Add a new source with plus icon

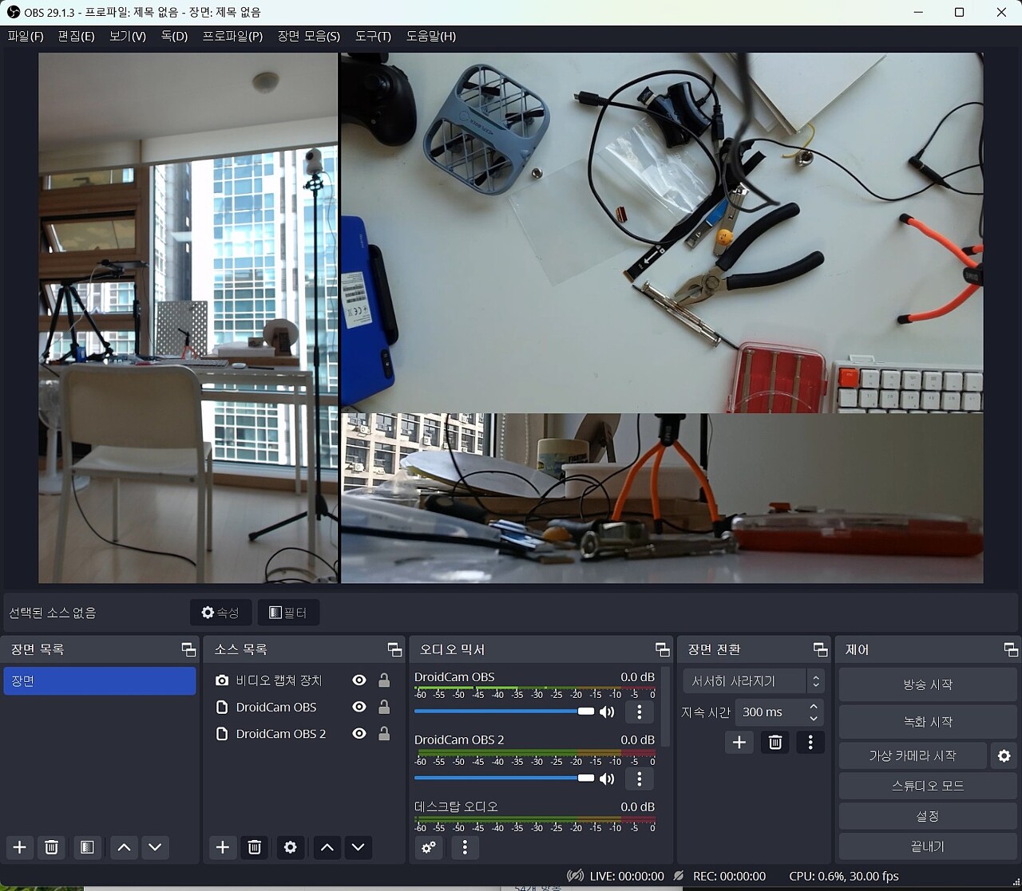(223, 847)
